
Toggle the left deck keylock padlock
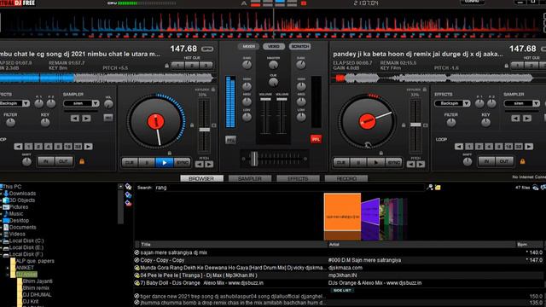tap(213, 90)
